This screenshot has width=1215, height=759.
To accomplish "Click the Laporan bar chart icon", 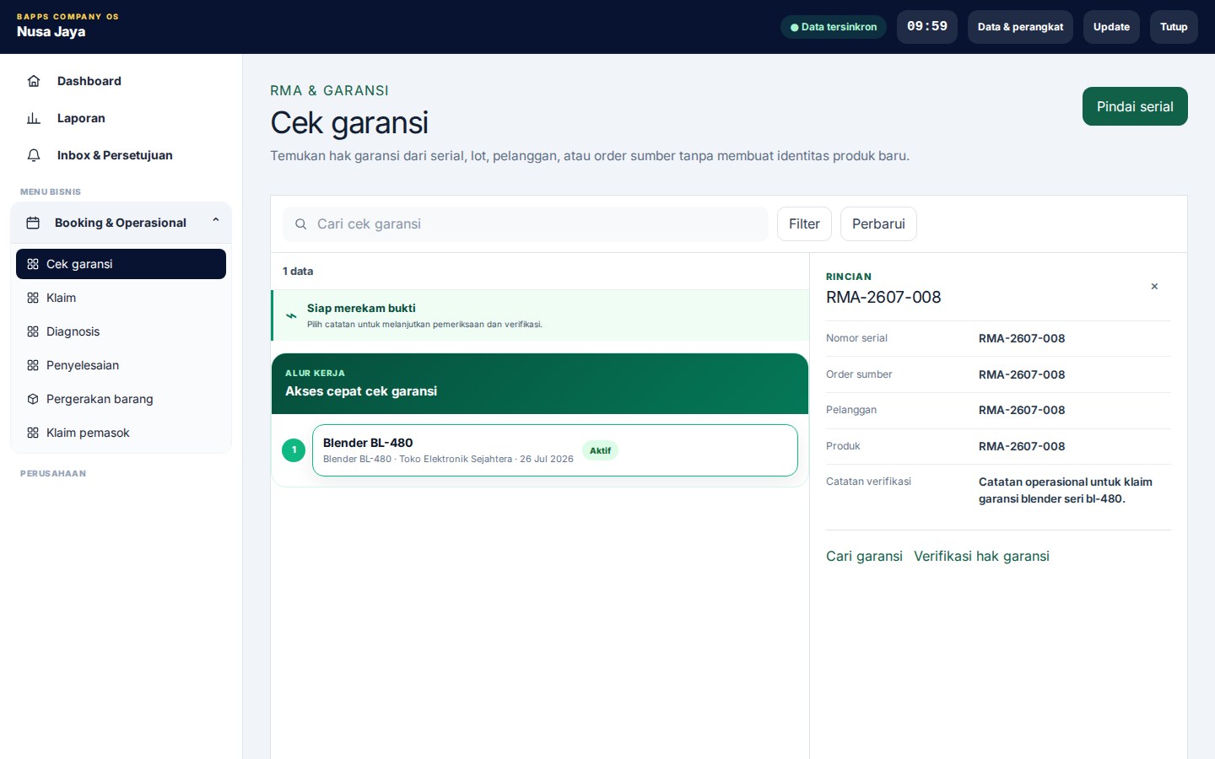I will (34, 118).
